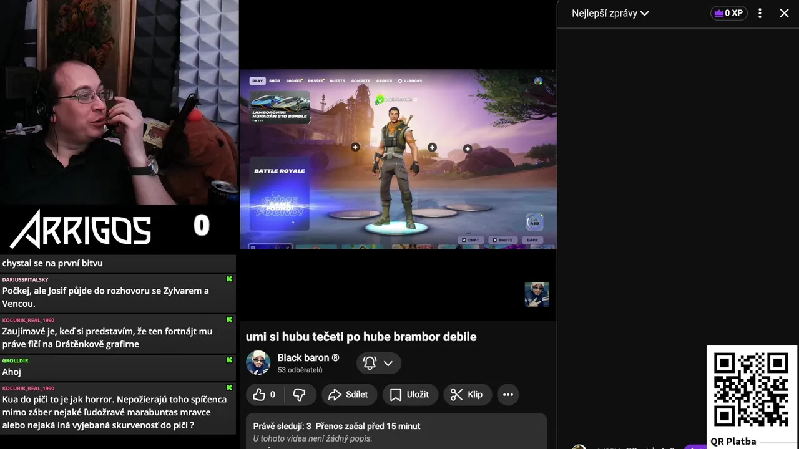
Task: Click video title 'umi si hubu tečeti'
Action: 361,337
